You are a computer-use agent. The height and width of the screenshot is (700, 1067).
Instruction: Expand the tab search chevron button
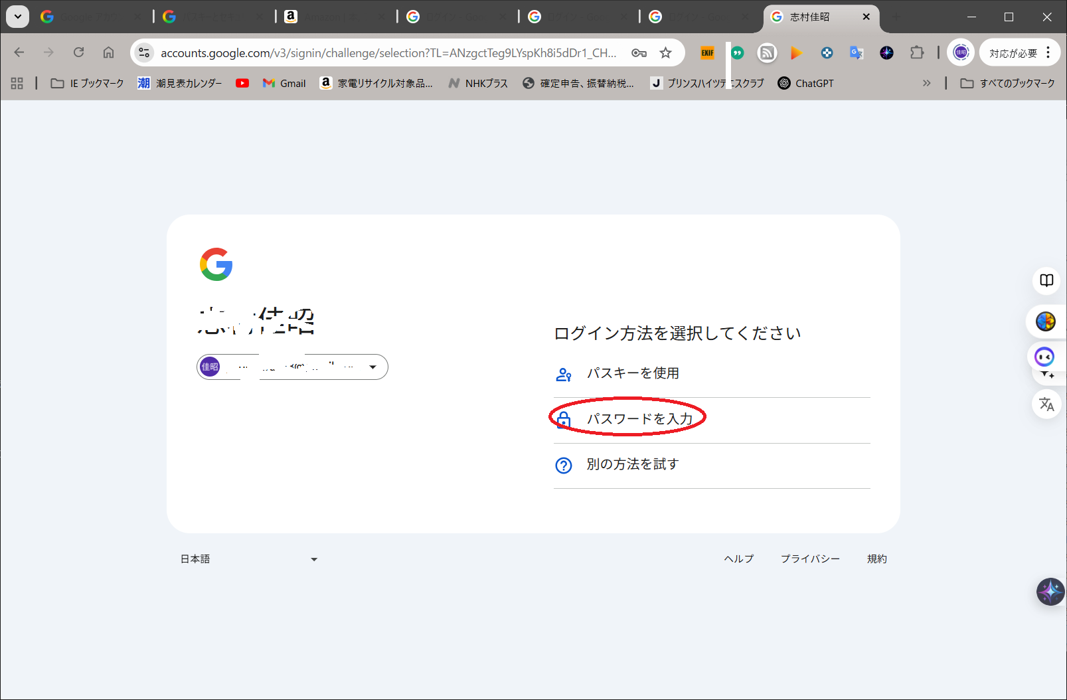18,17
